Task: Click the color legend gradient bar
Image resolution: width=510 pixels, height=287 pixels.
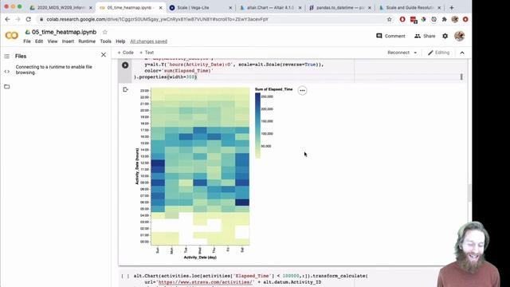Action: [x=257, y=126]
